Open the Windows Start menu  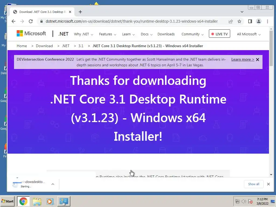7,201
